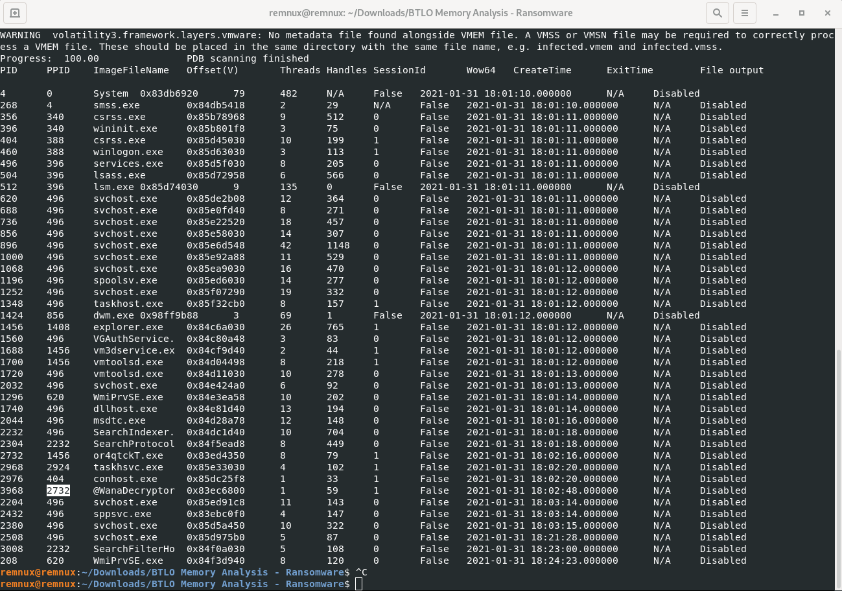Click the SessionId column header

coord(399,70)
